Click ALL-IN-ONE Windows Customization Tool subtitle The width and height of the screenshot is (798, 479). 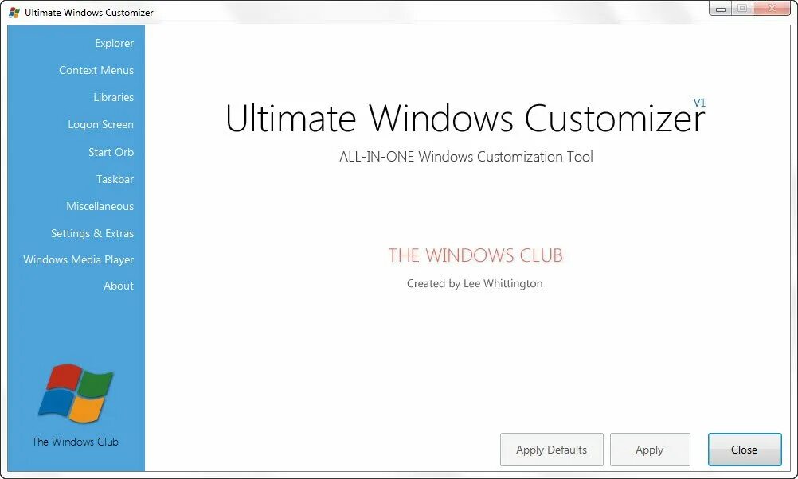466,157
